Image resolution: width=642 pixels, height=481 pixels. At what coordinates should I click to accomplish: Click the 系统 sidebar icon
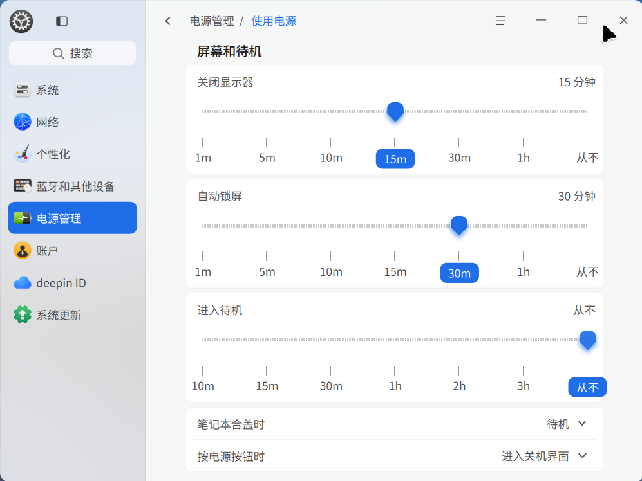[23, 90]
